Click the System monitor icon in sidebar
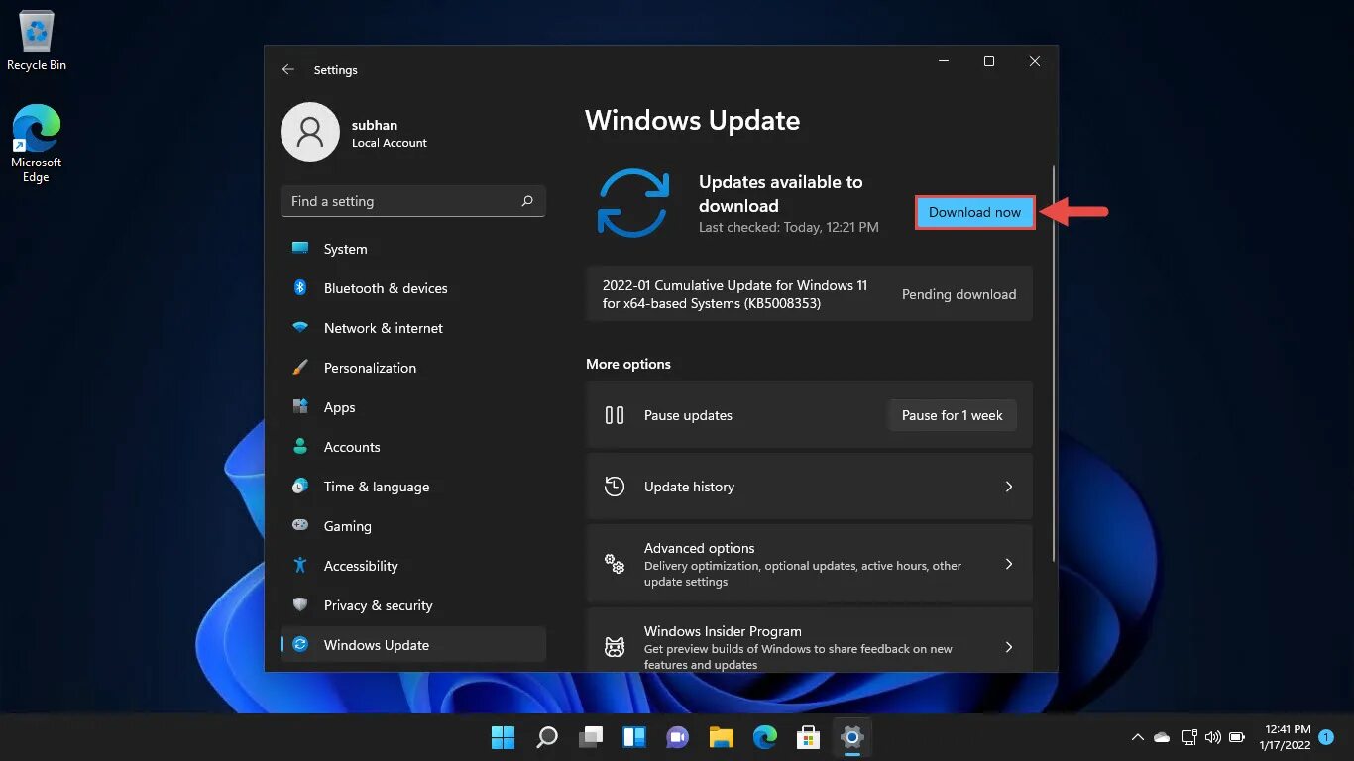Image resolution: width=1354 pixels, height=761 pixels. point(299,248)
